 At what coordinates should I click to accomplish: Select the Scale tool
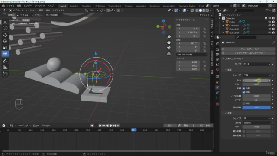(5, 47)
